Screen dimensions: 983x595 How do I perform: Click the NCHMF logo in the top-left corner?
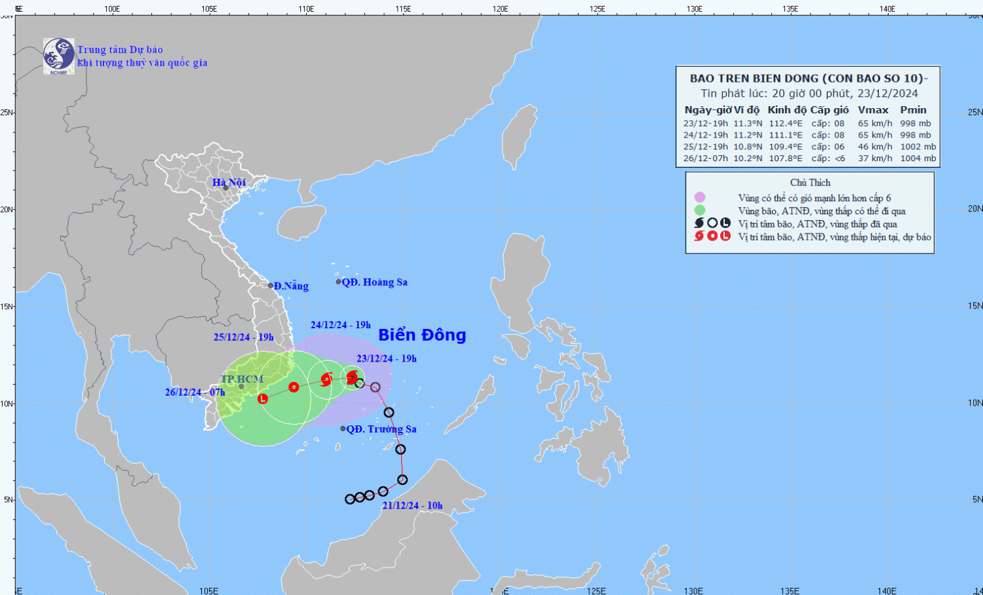[x=58, y=56]
